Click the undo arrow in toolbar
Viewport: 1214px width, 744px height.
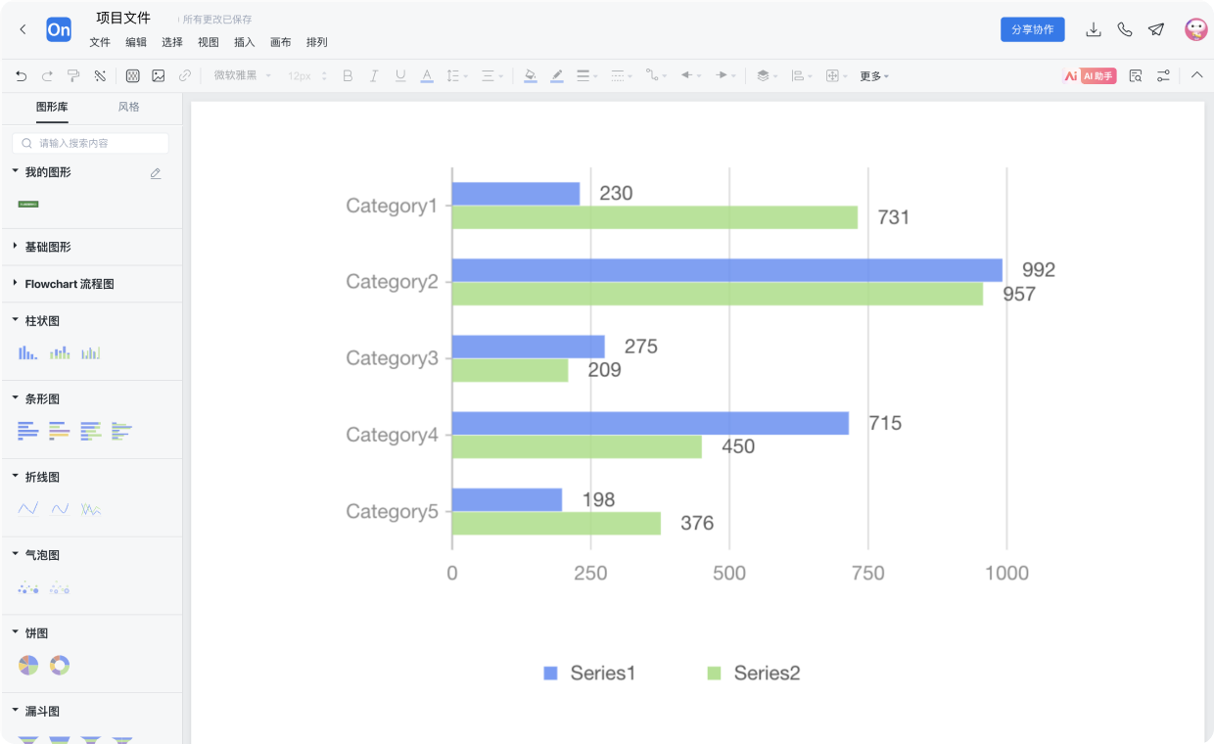pos(22,75)
